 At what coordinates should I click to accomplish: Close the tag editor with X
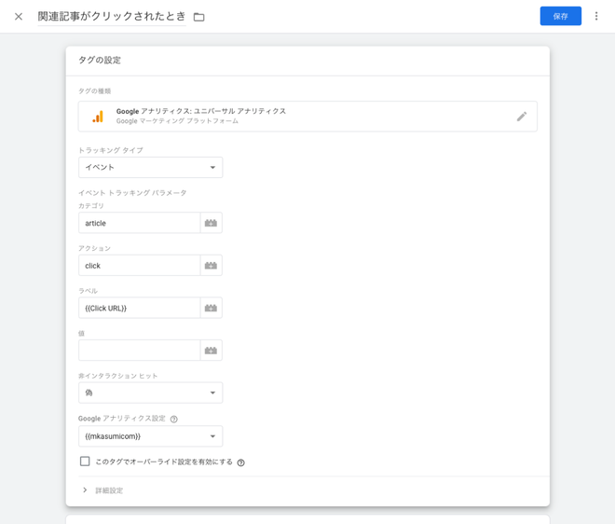[19, 17]
